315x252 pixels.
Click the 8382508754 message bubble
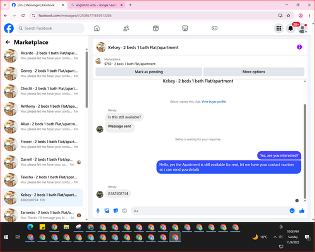coord(118,193)
